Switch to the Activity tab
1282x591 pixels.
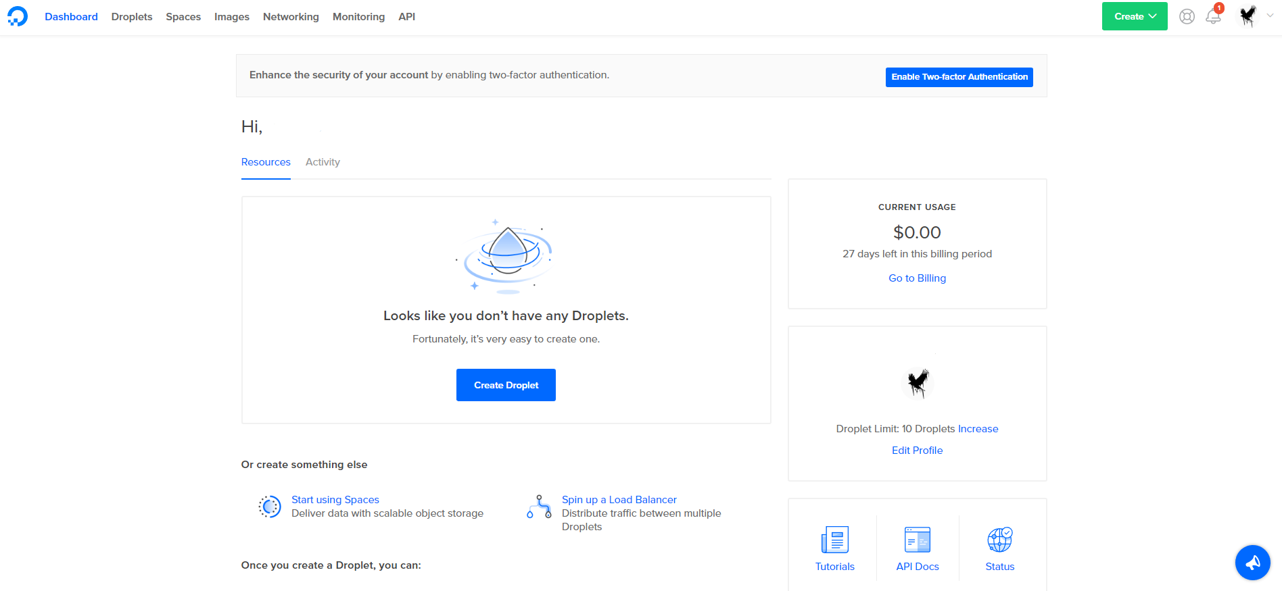pyautogui.click(x=323, y=162)
